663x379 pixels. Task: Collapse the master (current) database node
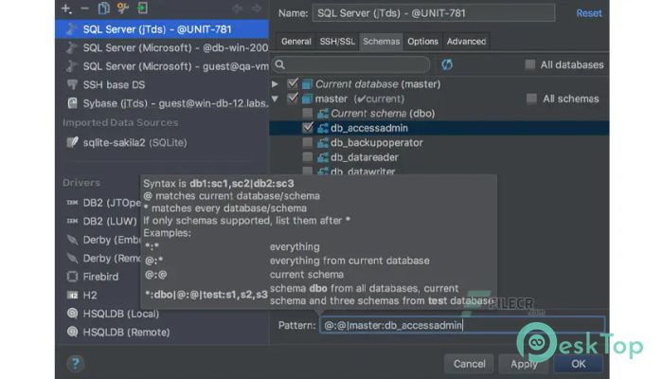pyautogui.click(x=275, y=99)
